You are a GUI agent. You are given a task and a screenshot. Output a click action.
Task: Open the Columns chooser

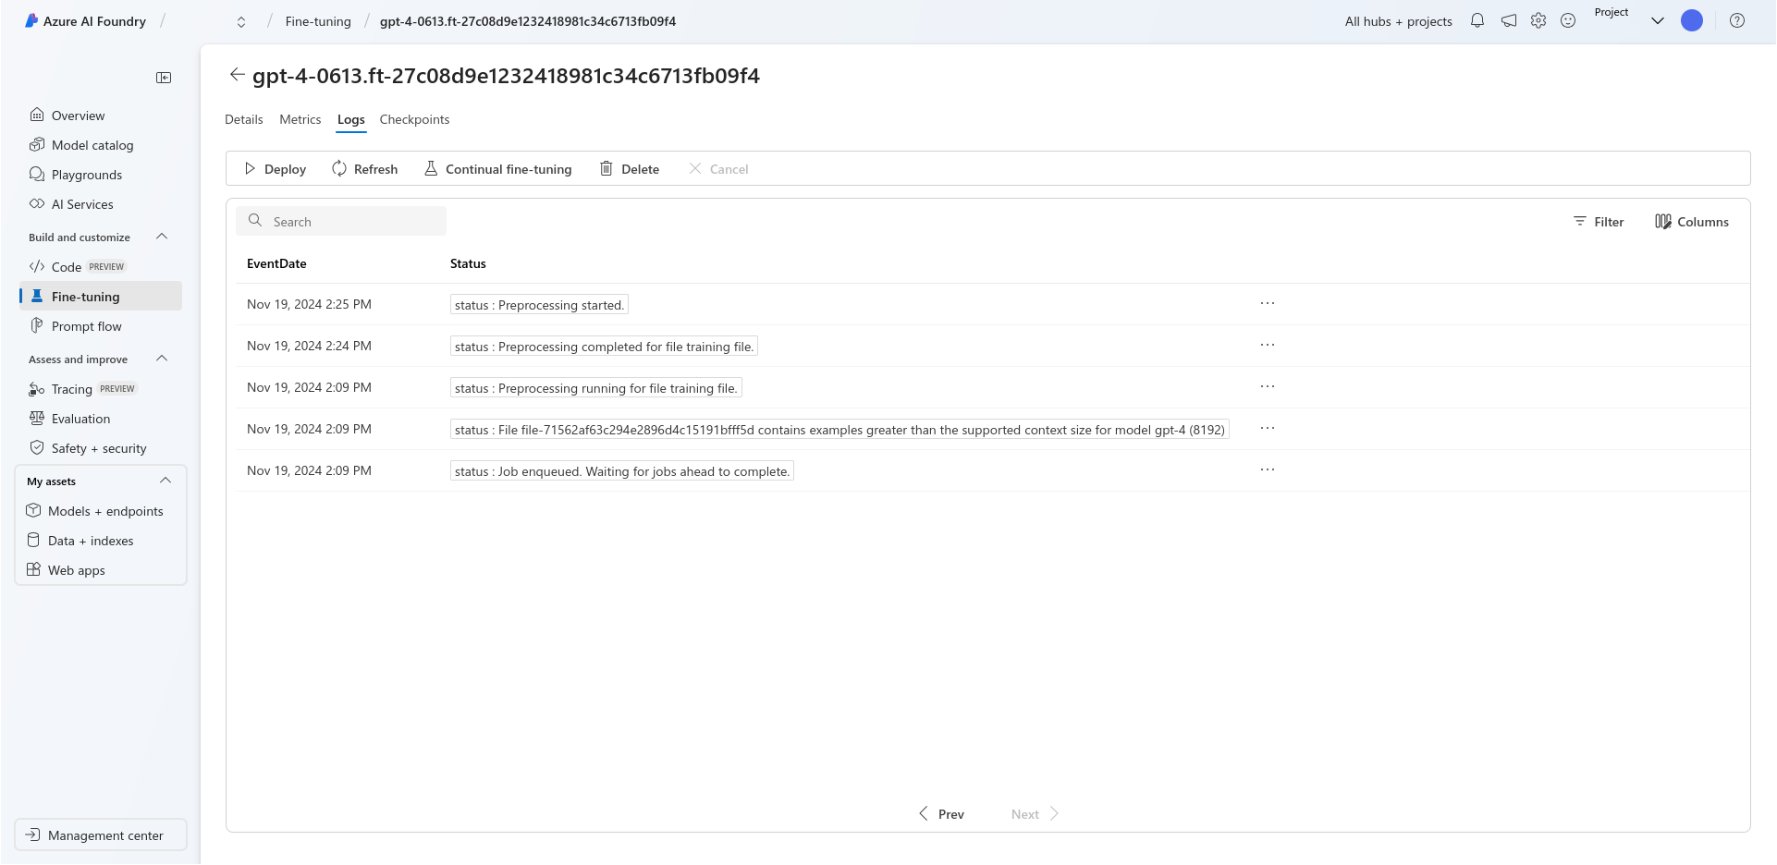click(x=1692, y=222)
